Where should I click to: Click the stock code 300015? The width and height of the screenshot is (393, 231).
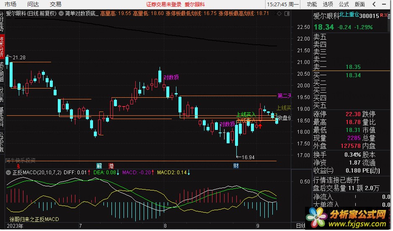pos(369,16)
